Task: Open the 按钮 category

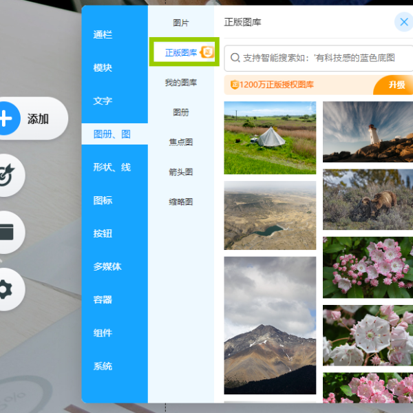Action: (x=103, y=233)
